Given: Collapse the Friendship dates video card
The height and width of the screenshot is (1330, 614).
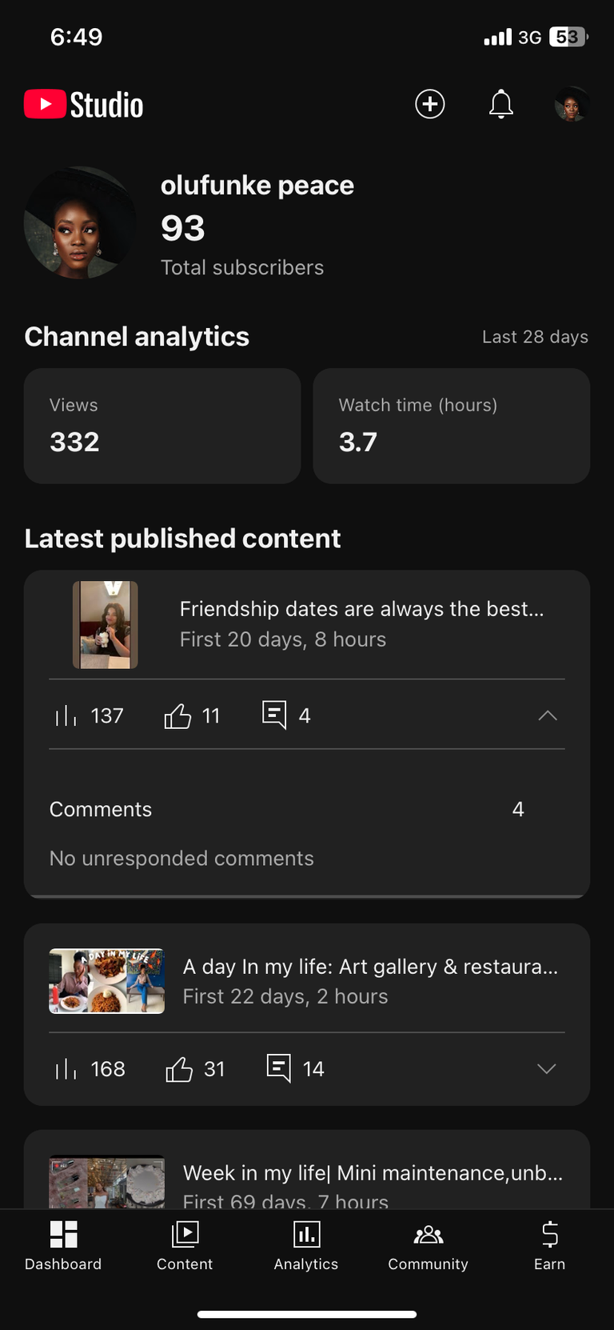Looking at the screenshot, I should pos(548,715).
